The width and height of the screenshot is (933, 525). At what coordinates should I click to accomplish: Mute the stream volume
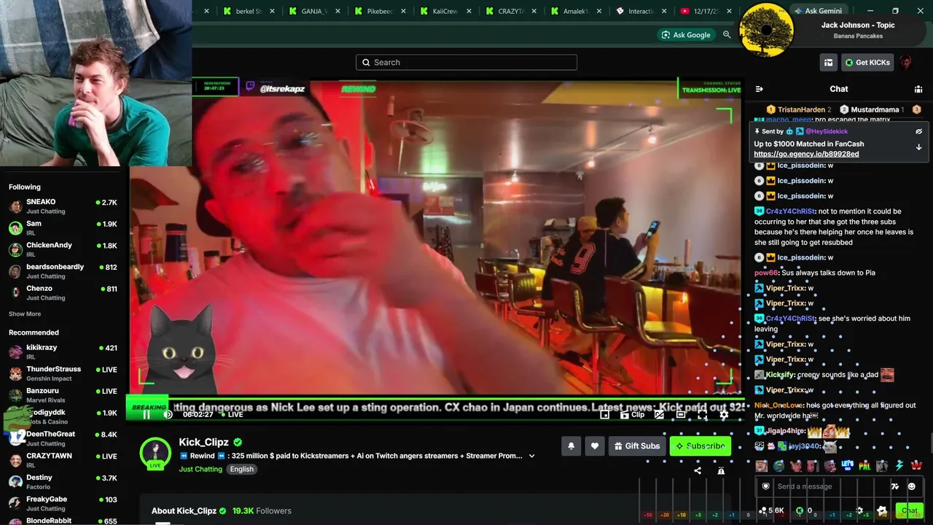point(168,415)
